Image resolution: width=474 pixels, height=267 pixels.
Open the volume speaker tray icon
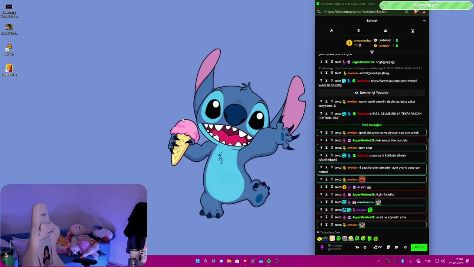click(443, 261)
